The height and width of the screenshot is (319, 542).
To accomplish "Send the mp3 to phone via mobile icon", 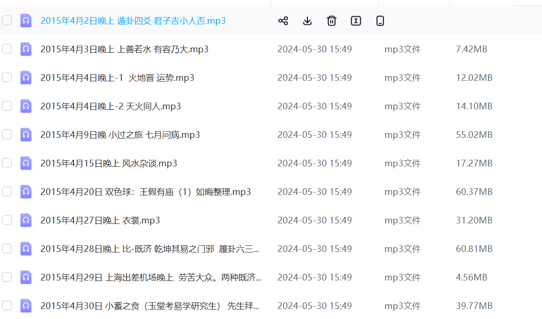I will pyautogui.click(x=380, y=21).
